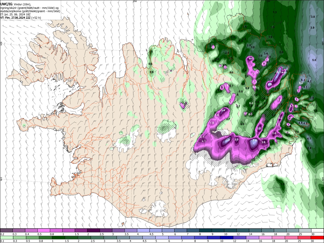Click the '0.1' label starting the bottom scale

tap(2, 241)
